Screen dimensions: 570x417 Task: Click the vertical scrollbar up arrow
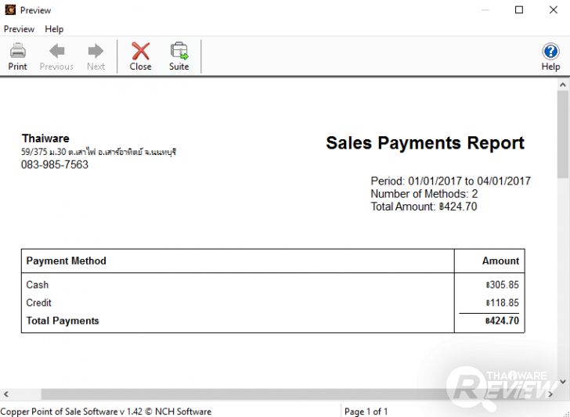[x=563, y=85]
